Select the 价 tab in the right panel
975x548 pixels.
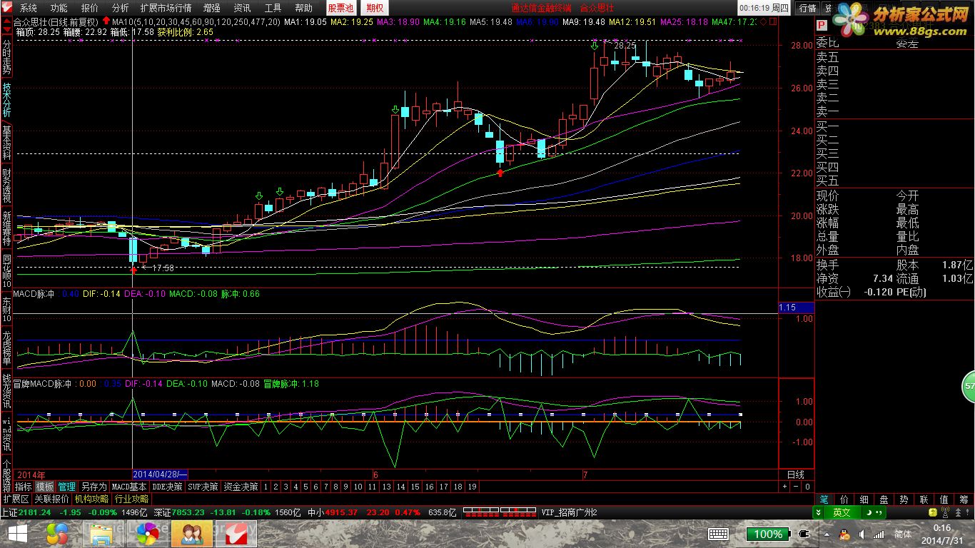tap(844, 499)
